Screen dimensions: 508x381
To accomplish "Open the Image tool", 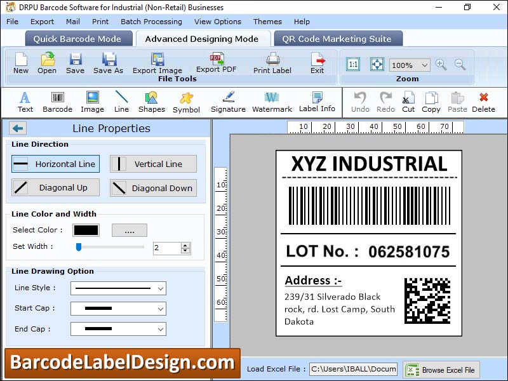I will pos(91,102).
